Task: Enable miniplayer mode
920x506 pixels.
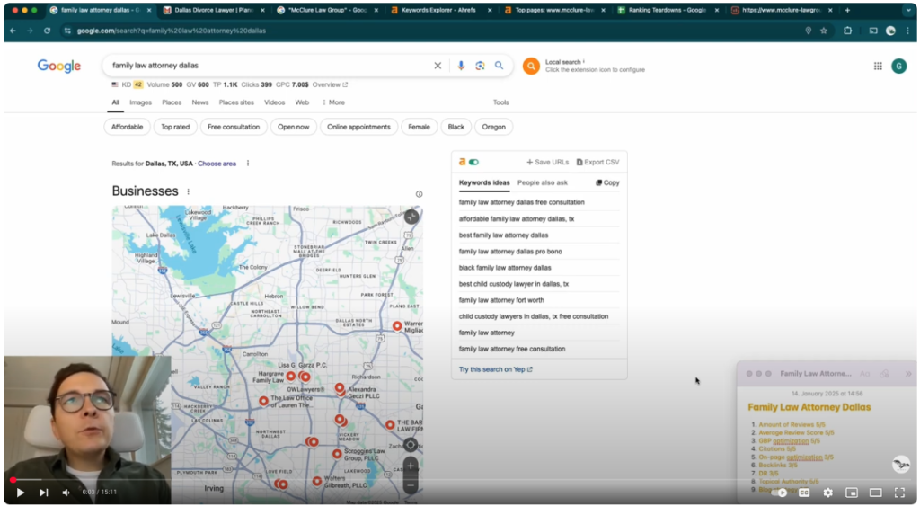Action: point(852,493)
